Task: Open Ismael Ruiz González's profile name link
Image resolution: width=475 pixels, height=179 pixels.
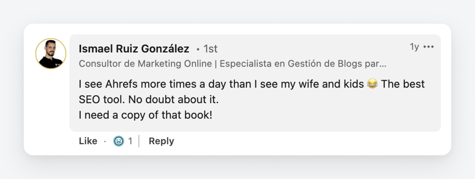Action: [134, 48]
